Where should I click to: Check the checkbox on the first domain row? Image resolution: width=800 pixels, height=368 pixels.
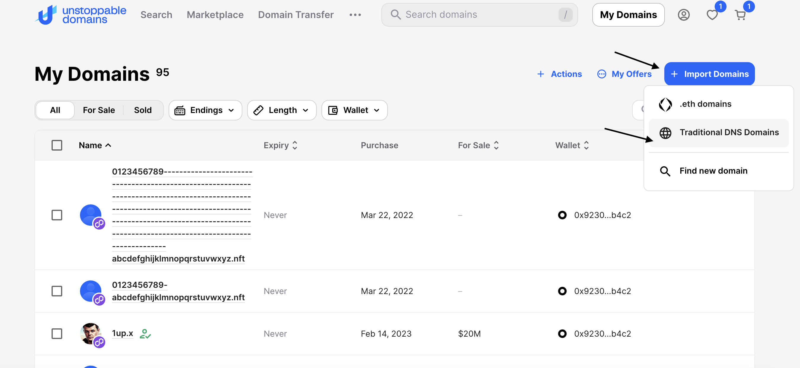point(57,215)
